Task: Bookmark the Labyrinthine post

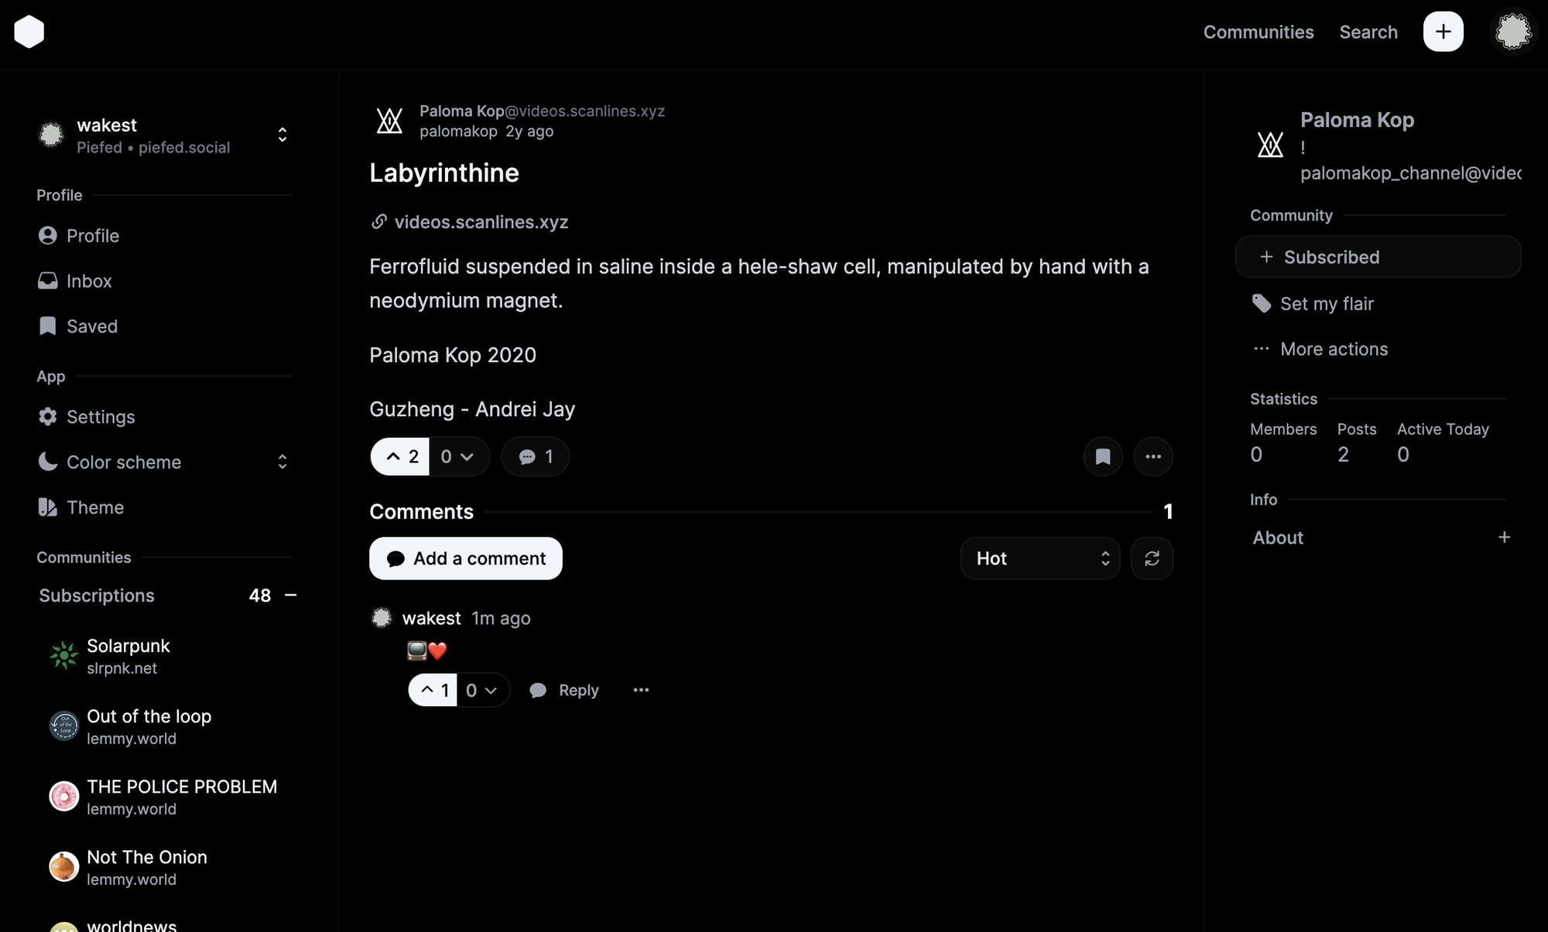Action: tap(1103, 456)
